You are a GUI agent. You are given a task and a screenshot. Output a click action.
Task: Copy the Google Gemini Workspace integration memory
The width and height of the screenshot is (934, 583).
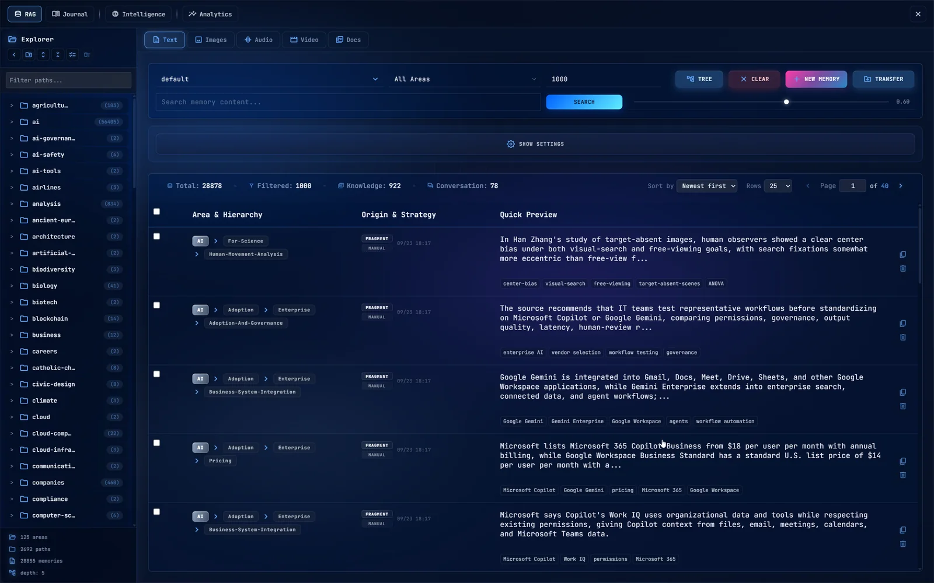(903, 392)
